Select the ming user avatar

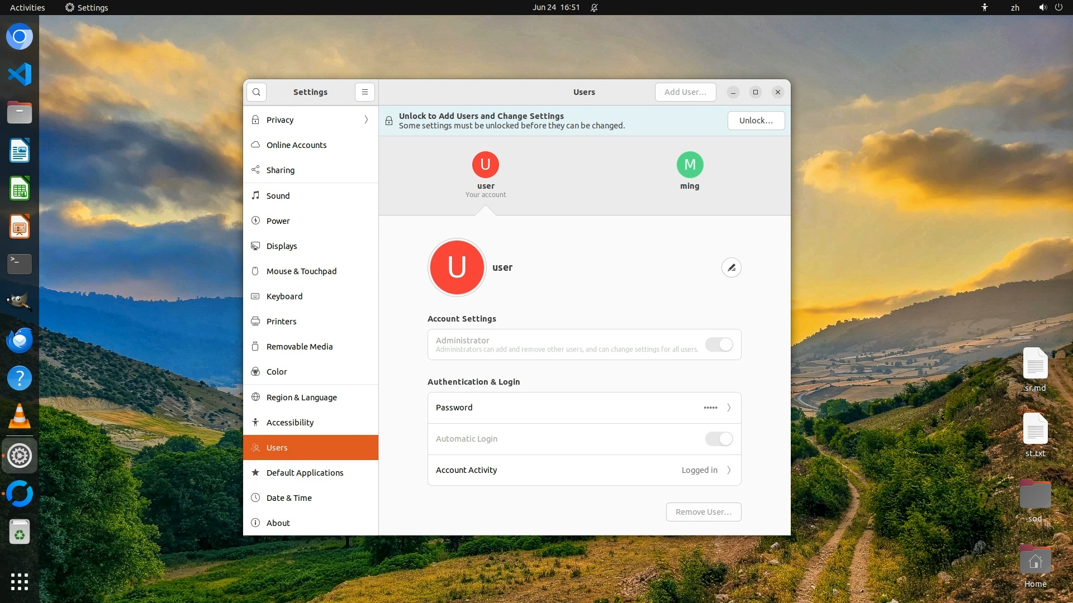(x=690, y=165)
